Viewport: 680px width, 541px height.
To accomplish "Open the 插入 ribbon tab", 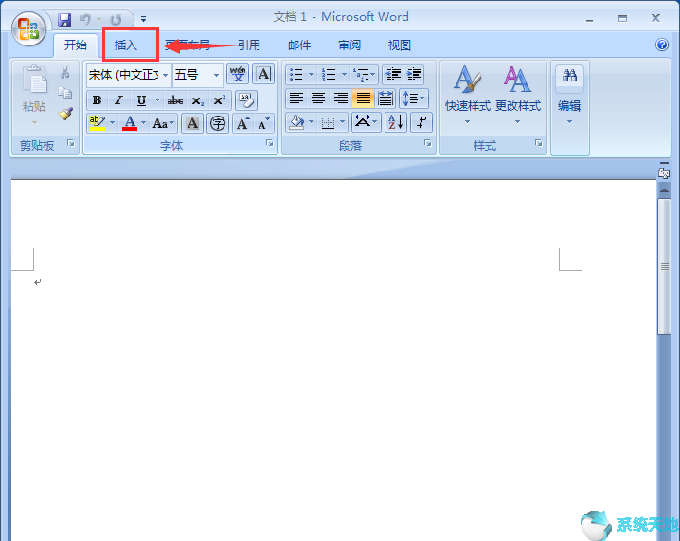I will [x=126, y=45].
